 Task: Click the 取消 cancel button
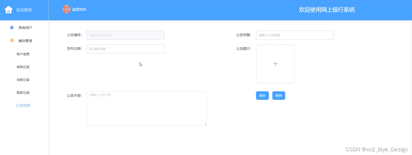pyautogui.click(x=279, y=96)
